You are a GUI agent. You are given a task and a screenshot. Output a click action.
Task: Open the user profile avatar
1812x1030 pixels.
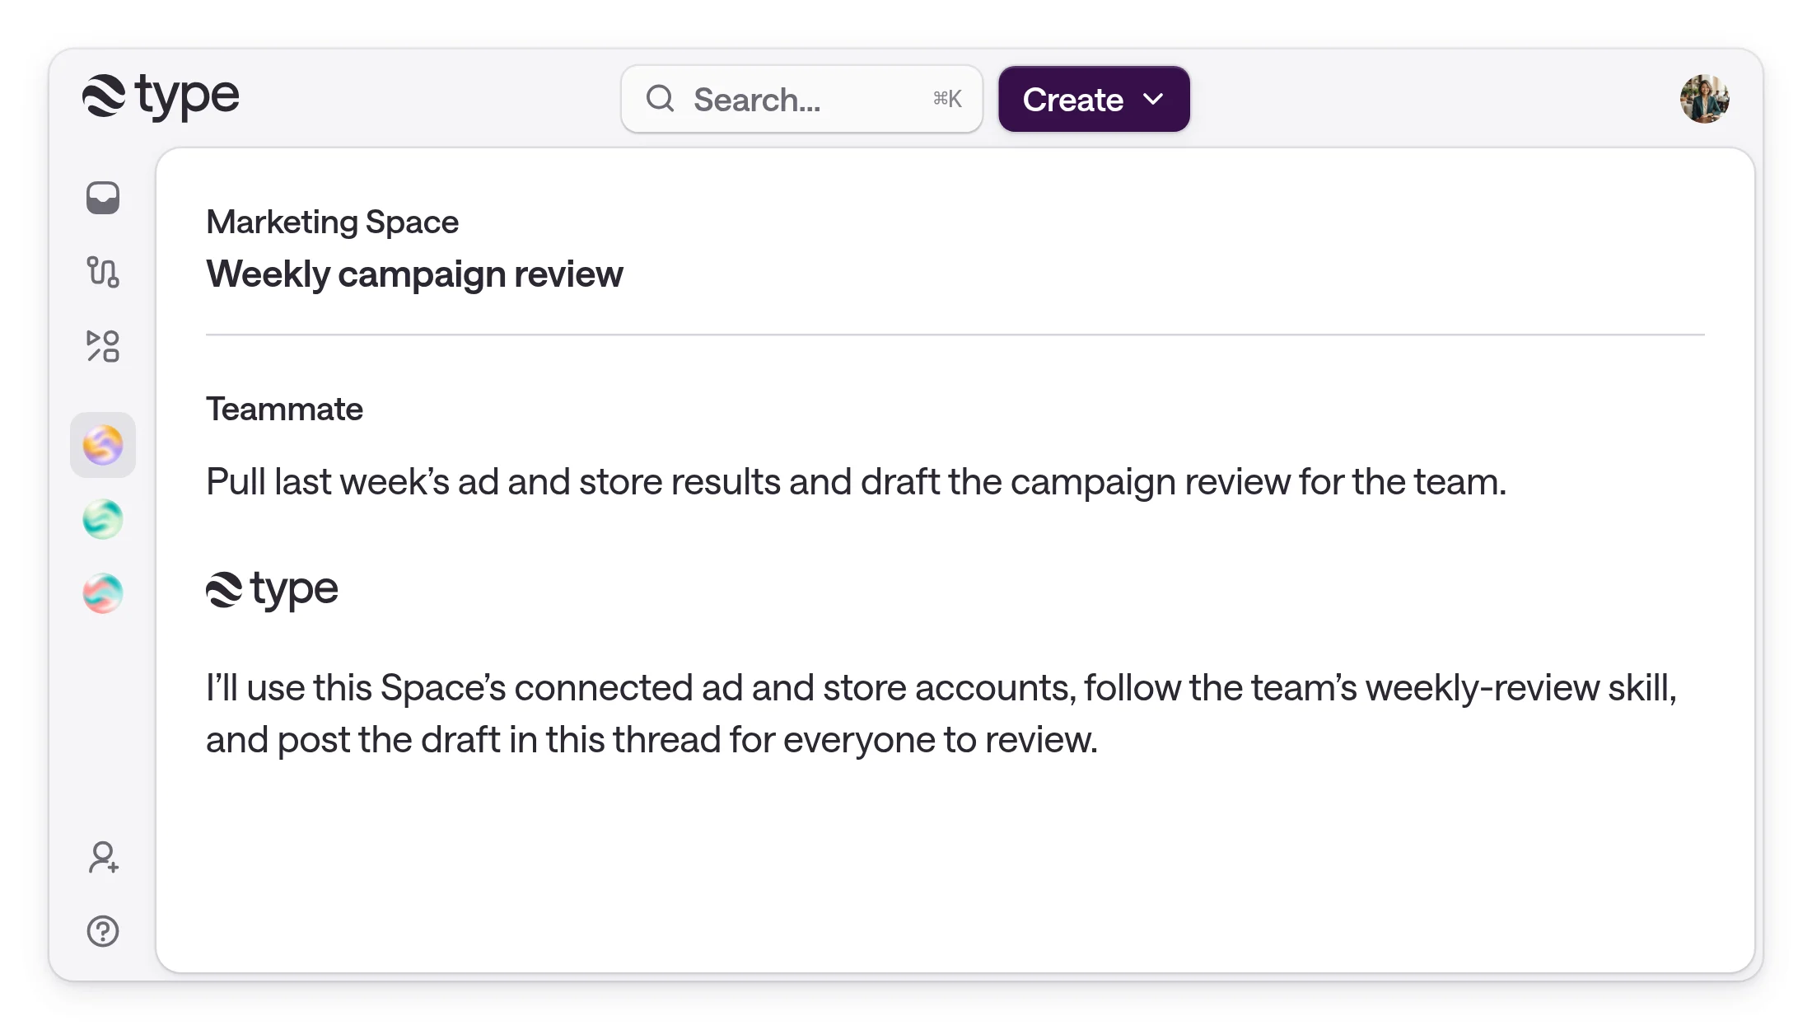tap(1704, 99)
